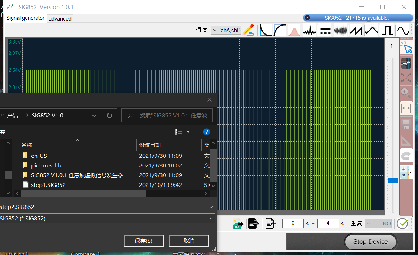Image resolution: width=418 pixels, height=255 pixels.
Task: Export waveform as JPG image
Action: [x=237, y=224]
